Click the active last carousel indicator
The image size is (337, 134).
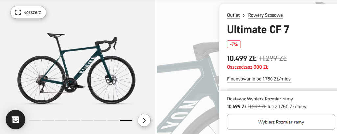click(126, 121)
